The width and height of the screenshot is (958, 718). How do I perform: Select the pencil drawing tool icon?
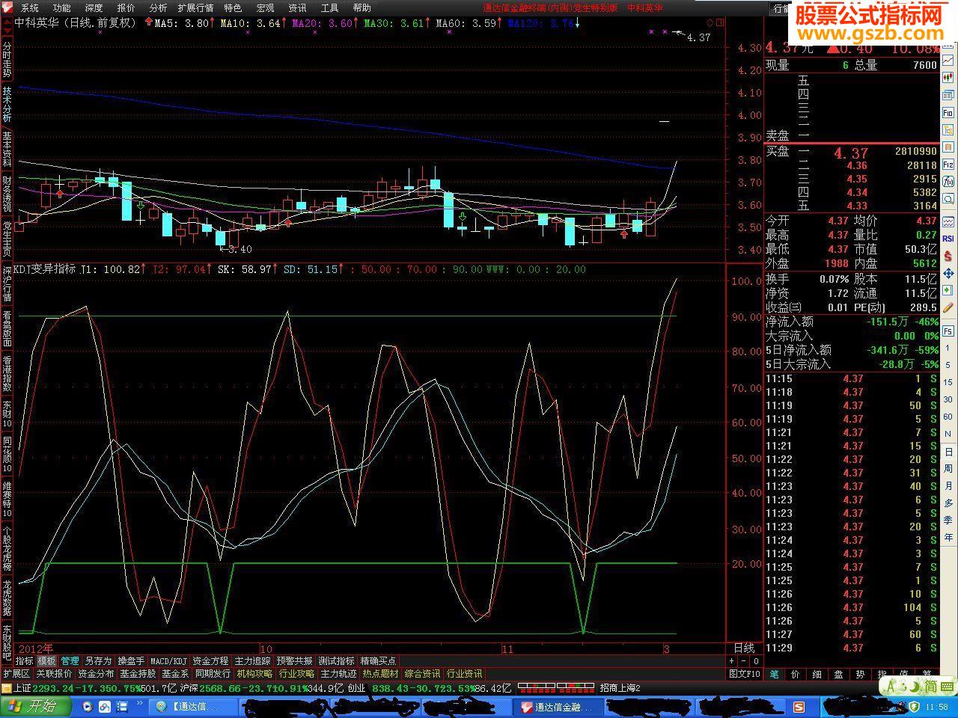(948, 307)
